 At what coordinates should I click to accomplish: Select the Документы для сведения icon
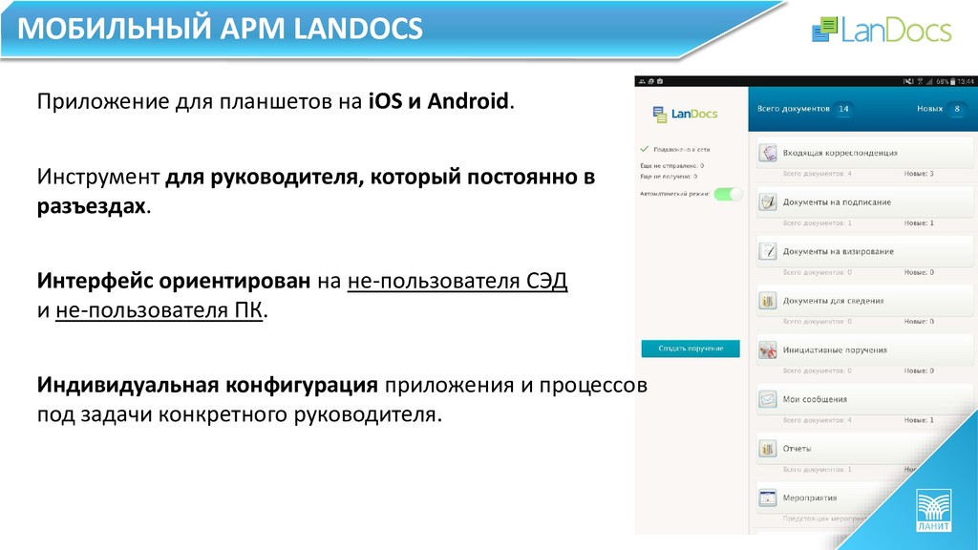coord(767,300)
